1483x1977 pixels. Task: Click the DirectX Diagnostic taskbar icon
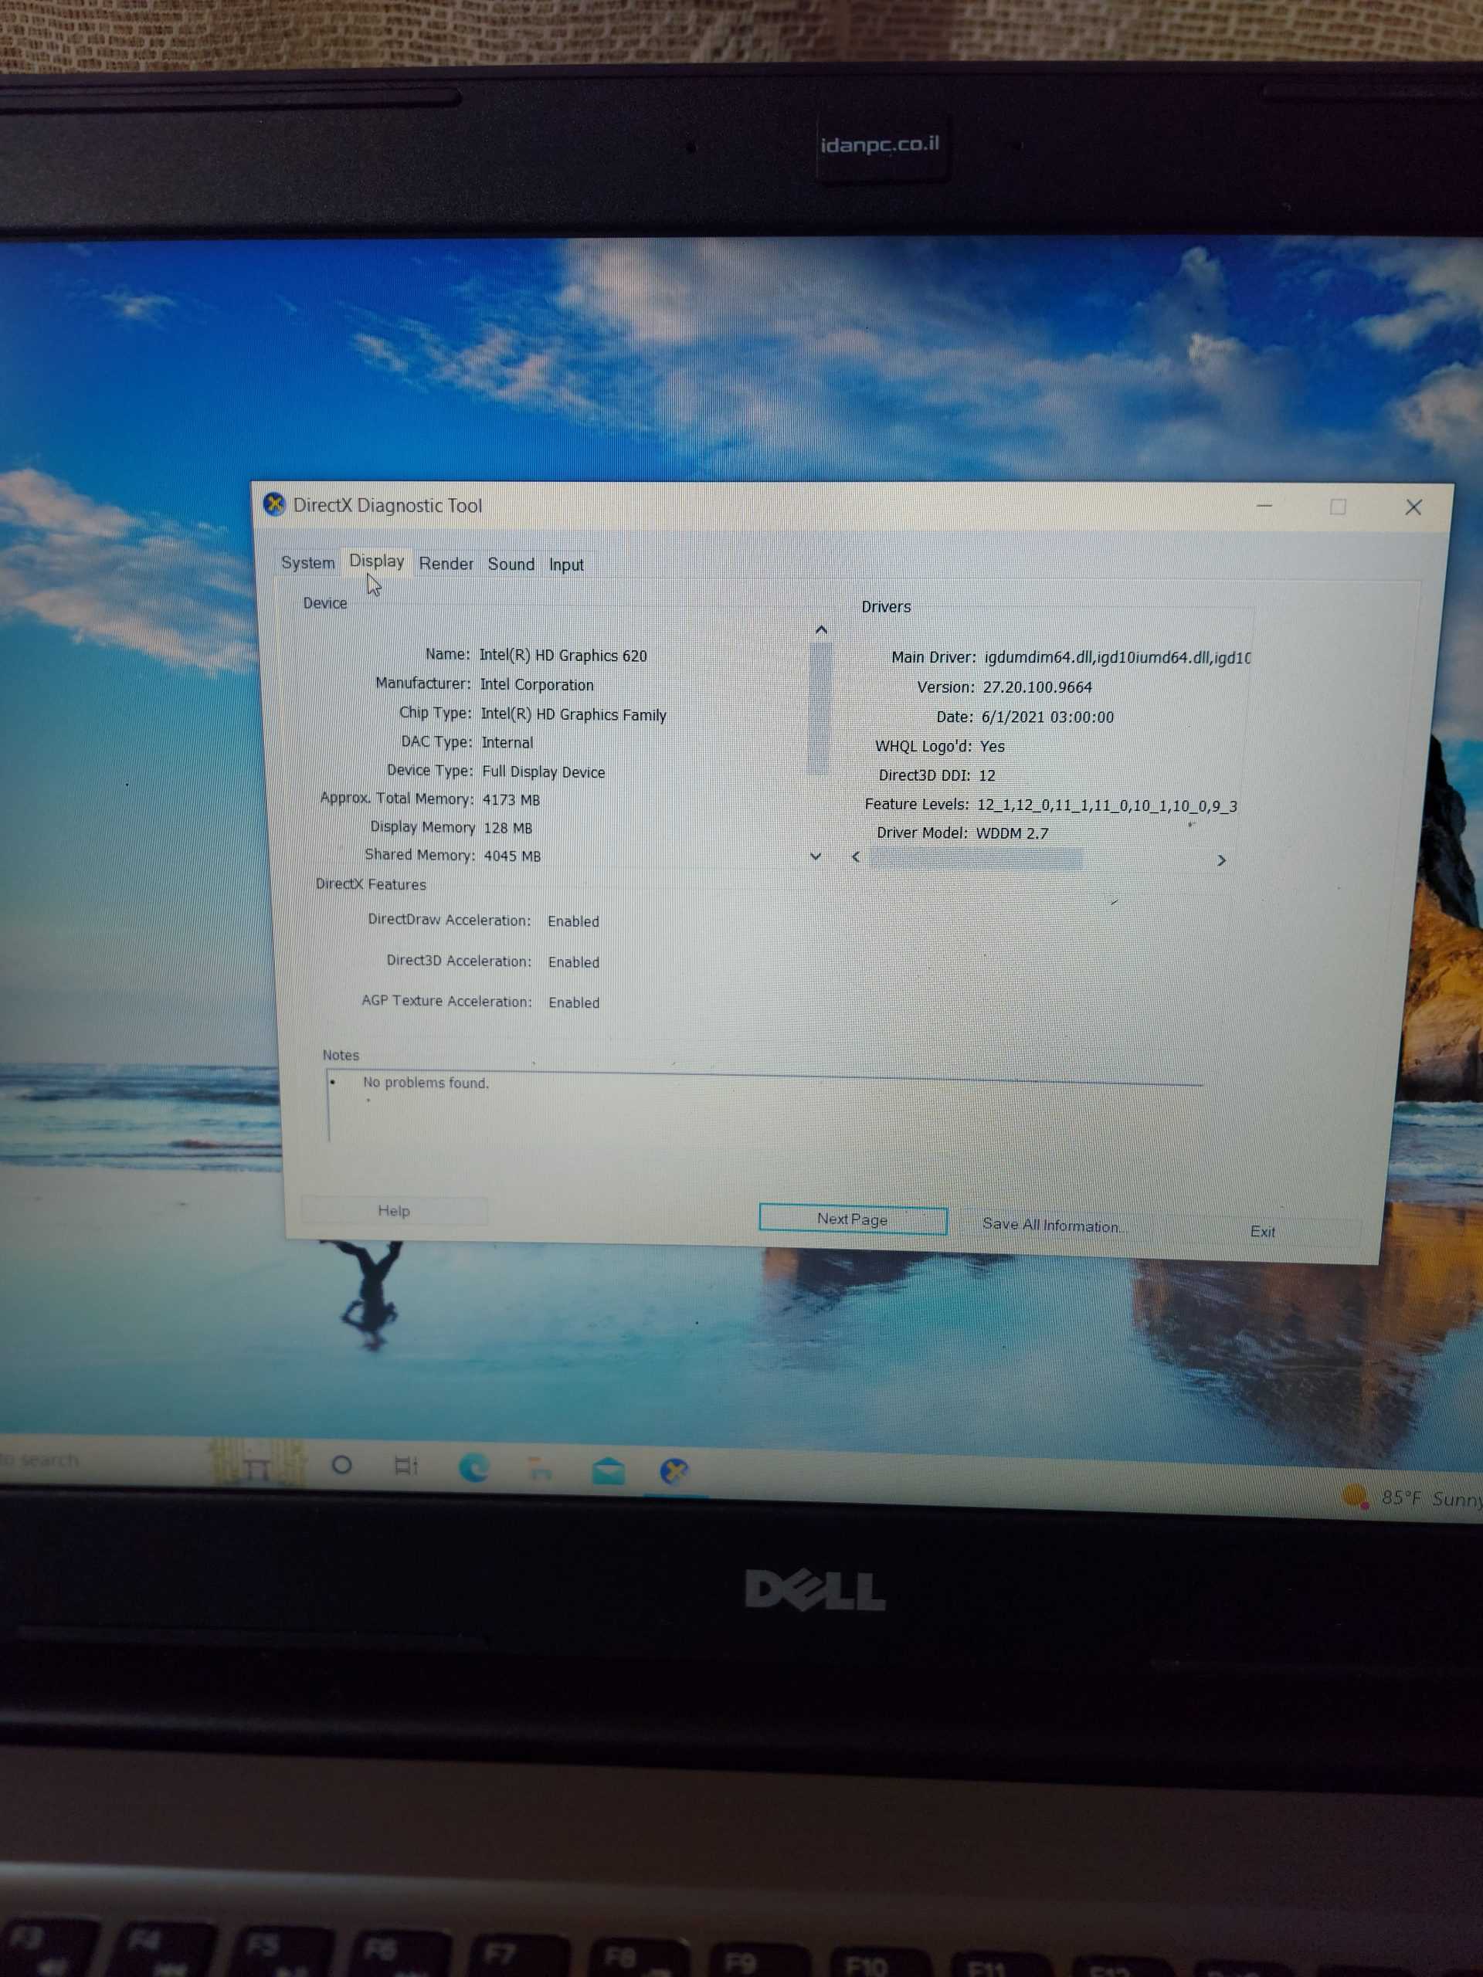point(674,1471)
